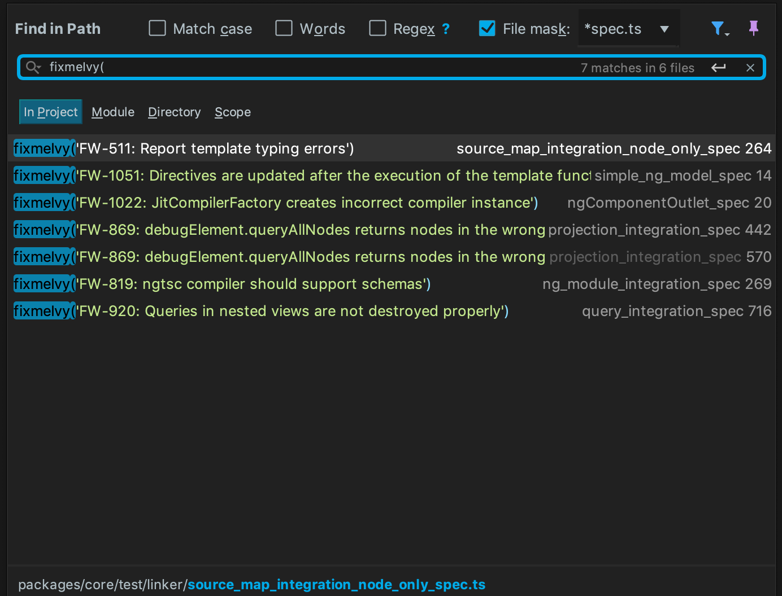This screenshot has height=596, width=782.
Task: Open Regex help question mark
Action: (446, 29)
